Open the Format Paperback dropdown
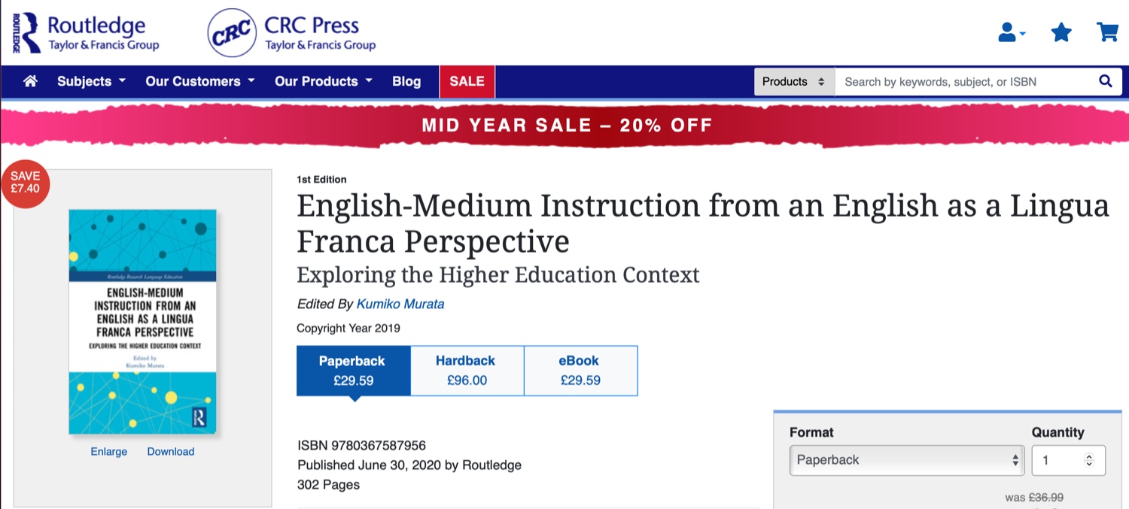Viewport: 1129px width, 509px height. (906, 460)
